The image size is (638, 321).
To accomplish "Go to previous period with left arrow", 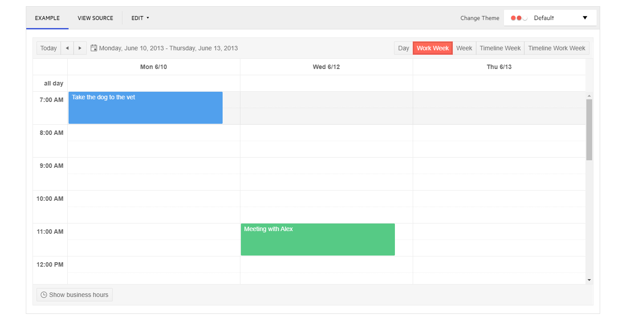I will [x=67, y=48].
